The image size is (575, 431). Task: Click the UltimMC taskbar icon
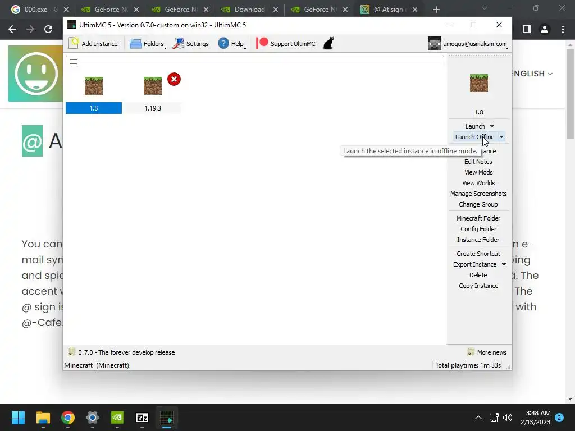coord(167,418)
